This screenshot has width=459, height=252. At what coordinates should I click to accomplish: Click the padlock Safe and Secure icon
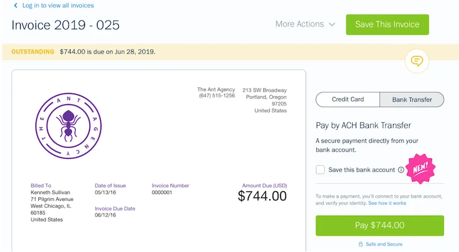coord(360,244)
